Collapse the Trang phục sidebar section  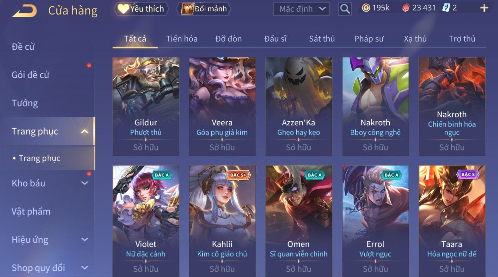[x=85, y=132]
